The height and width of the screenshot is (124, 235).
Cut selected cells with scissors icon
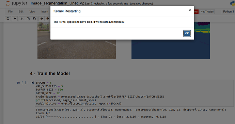click(x=22, y=19)
